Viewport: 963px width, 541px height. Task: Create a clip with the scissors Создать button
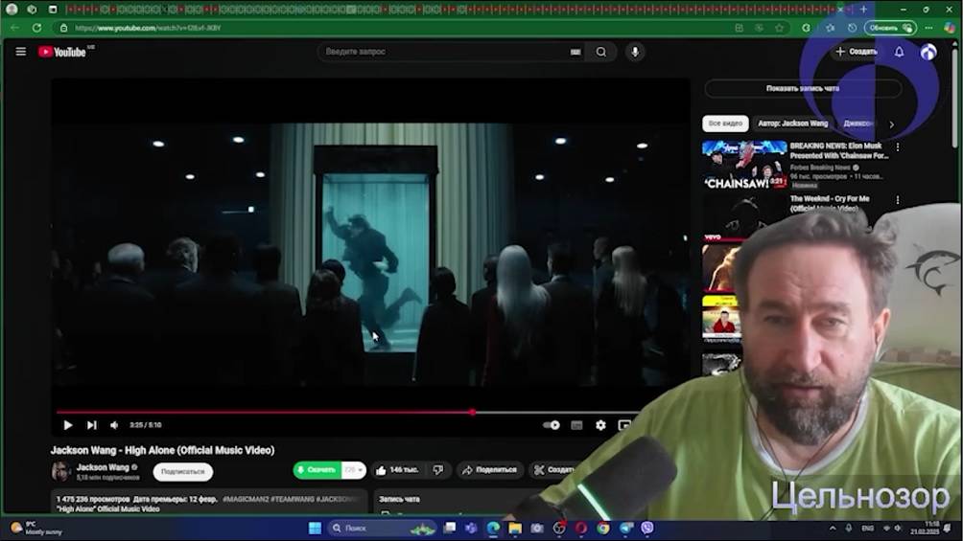553,470
